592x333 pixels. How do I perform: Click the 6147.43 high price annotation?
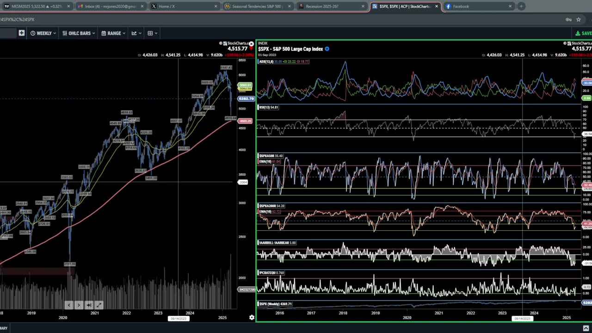point(226,68)
